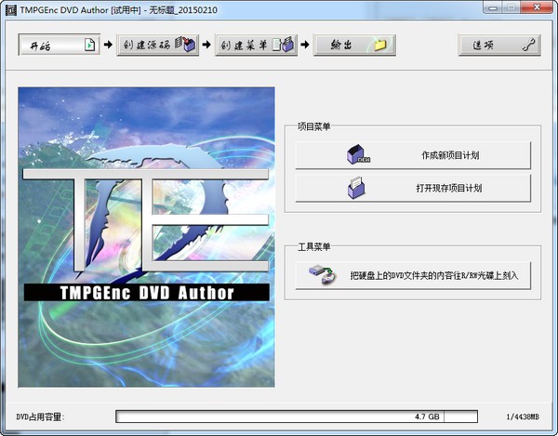Click the application icon in the title bar
The width and height of the screenshot is (558, 436).
click(11, 10)
